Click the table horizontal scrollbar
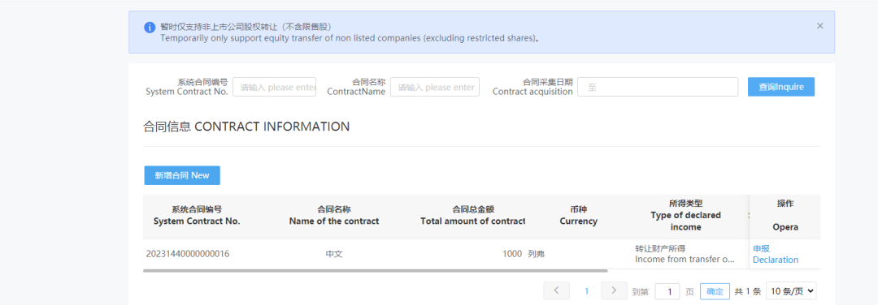 click(375, 271)
